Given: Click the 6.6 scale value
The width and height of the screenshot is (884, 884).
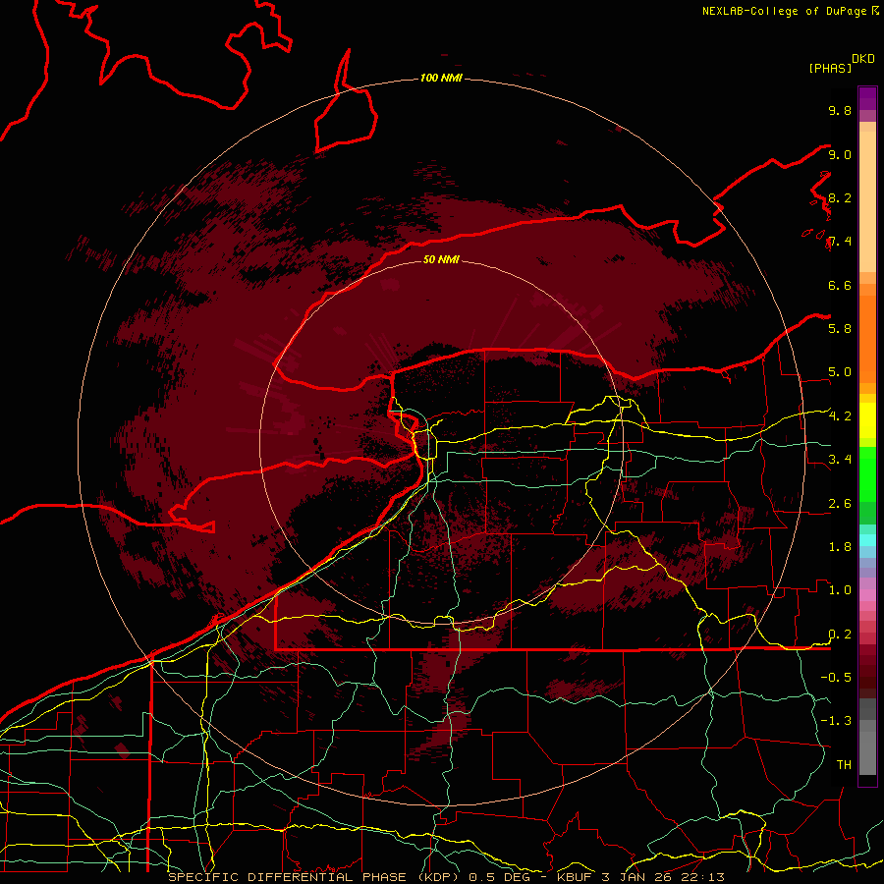Looking at the screenshot, I should point(840,285).
